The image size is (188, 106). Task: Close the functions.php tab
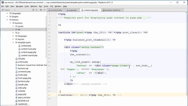(x=63, y=10)
